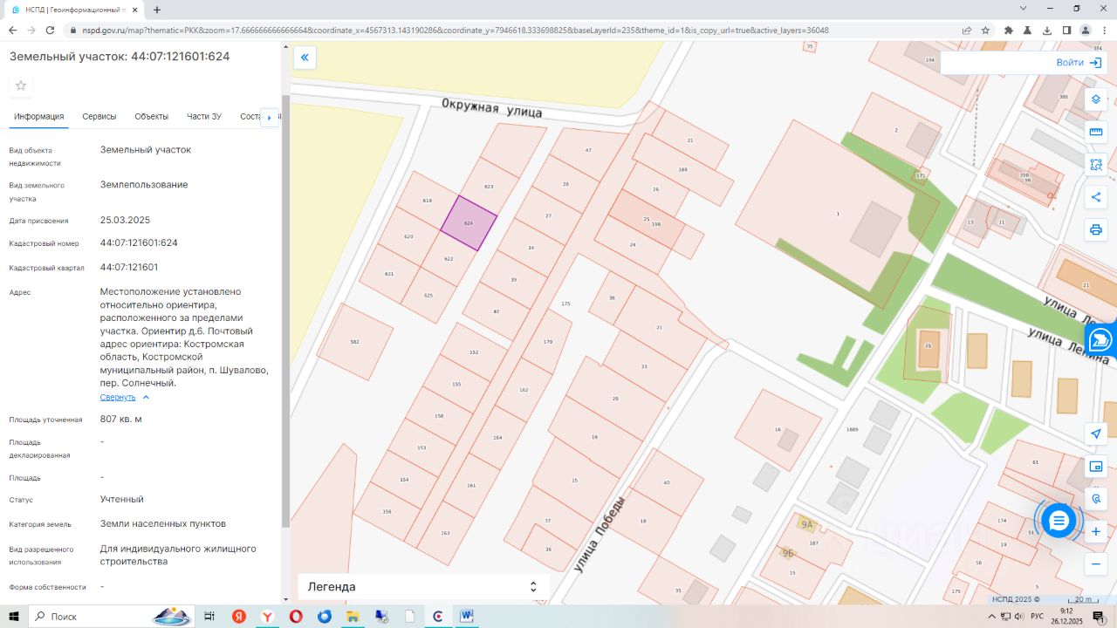Viewport: 1117px width, 628px height.
Task: Open the Объекты tab
Action: 152,116
